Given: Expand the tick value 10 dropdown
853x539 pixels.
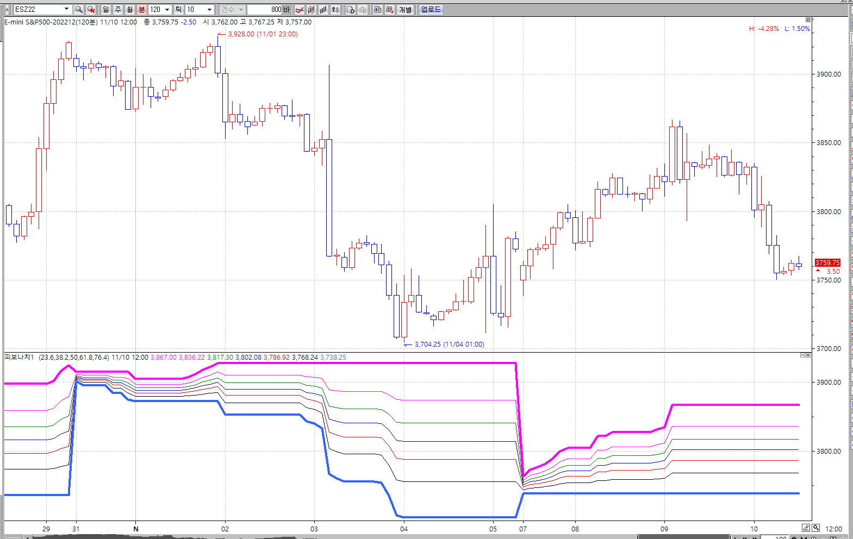Looking at the screenshot, I should click(x=209, y=10).
